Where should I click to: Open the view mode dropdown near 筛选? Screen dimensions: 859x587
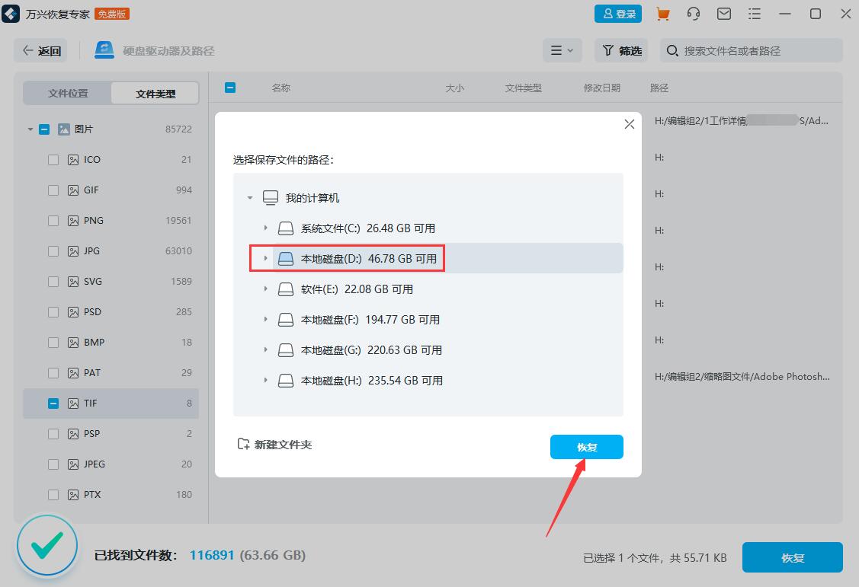pos(562,50)
